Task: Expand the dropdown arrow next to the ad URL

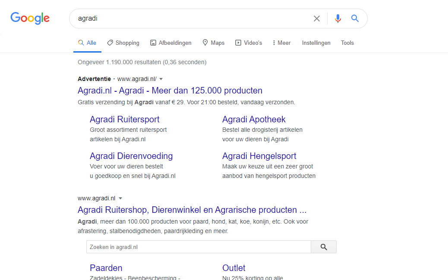Action: (x=161, y=79)
